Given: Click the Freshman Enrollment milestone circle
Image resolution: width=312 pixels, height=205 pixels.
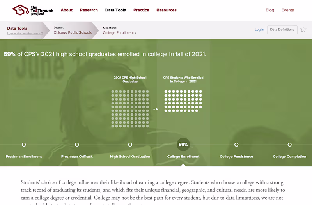Looking at the screenshot, I should point(24,145).
